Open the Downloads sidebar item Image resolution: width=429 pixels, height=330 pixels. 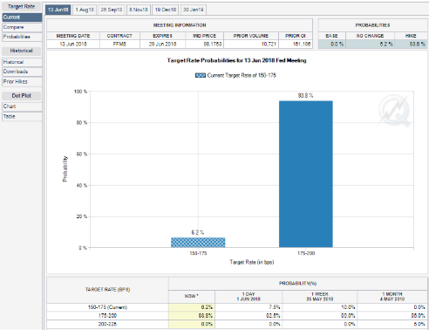tap(22, 72)
